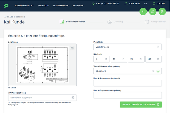Click the headset phone icon in header

(x=94, y=4)
